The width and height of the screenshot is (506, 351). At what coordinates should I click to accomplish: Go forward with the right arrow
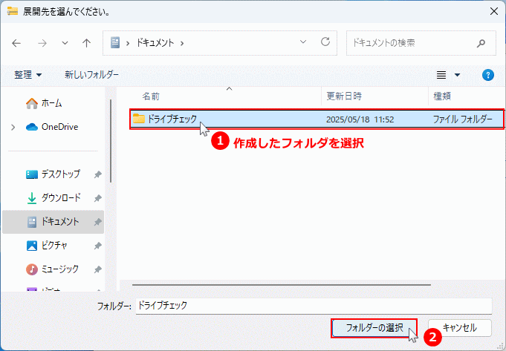(x=42, y=43)
